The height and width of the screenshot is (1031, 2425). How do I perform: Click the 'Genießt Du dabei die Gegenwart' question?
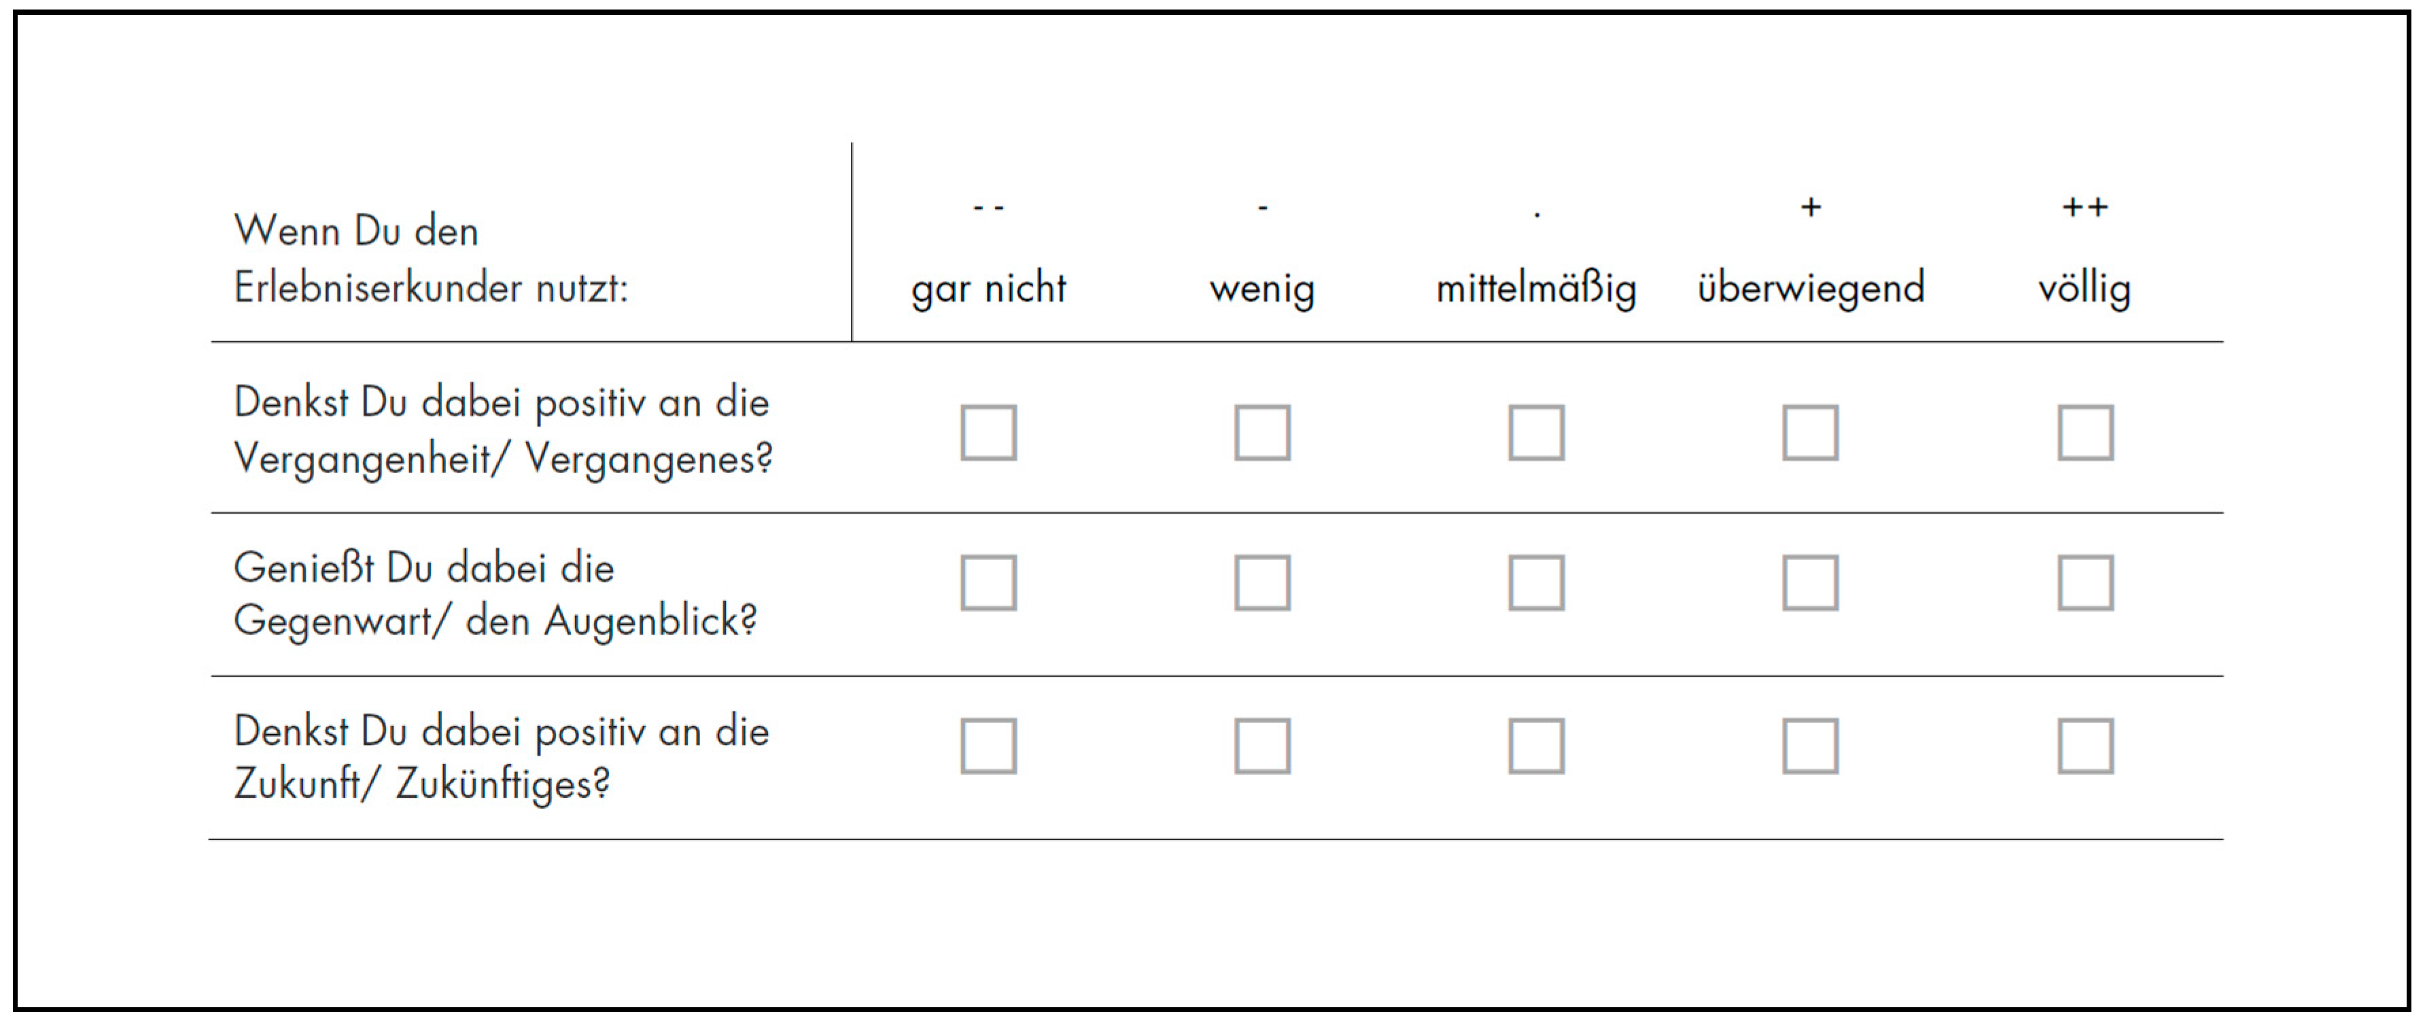coord(495,594)
